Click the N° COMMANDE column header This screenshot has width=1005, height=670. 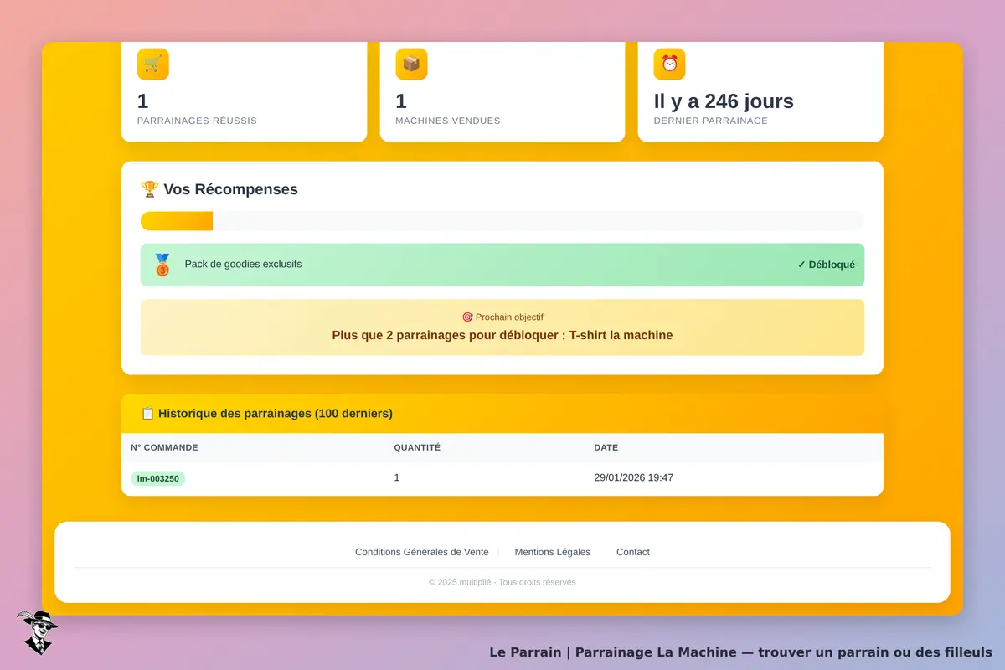click(x=165, y=447)
